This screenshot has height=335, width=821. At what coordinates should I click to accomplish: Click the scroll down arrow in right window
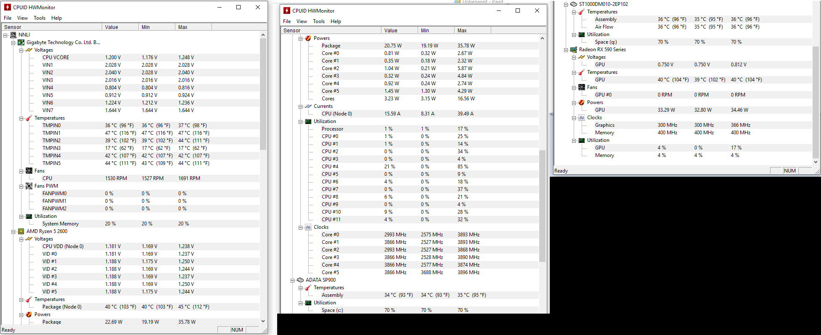[816, 162]
